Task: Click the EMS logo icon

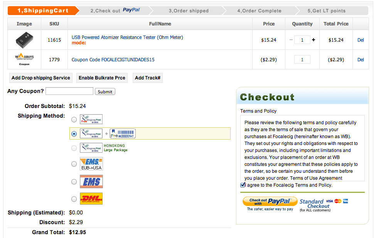Action: tap(91, 181)
